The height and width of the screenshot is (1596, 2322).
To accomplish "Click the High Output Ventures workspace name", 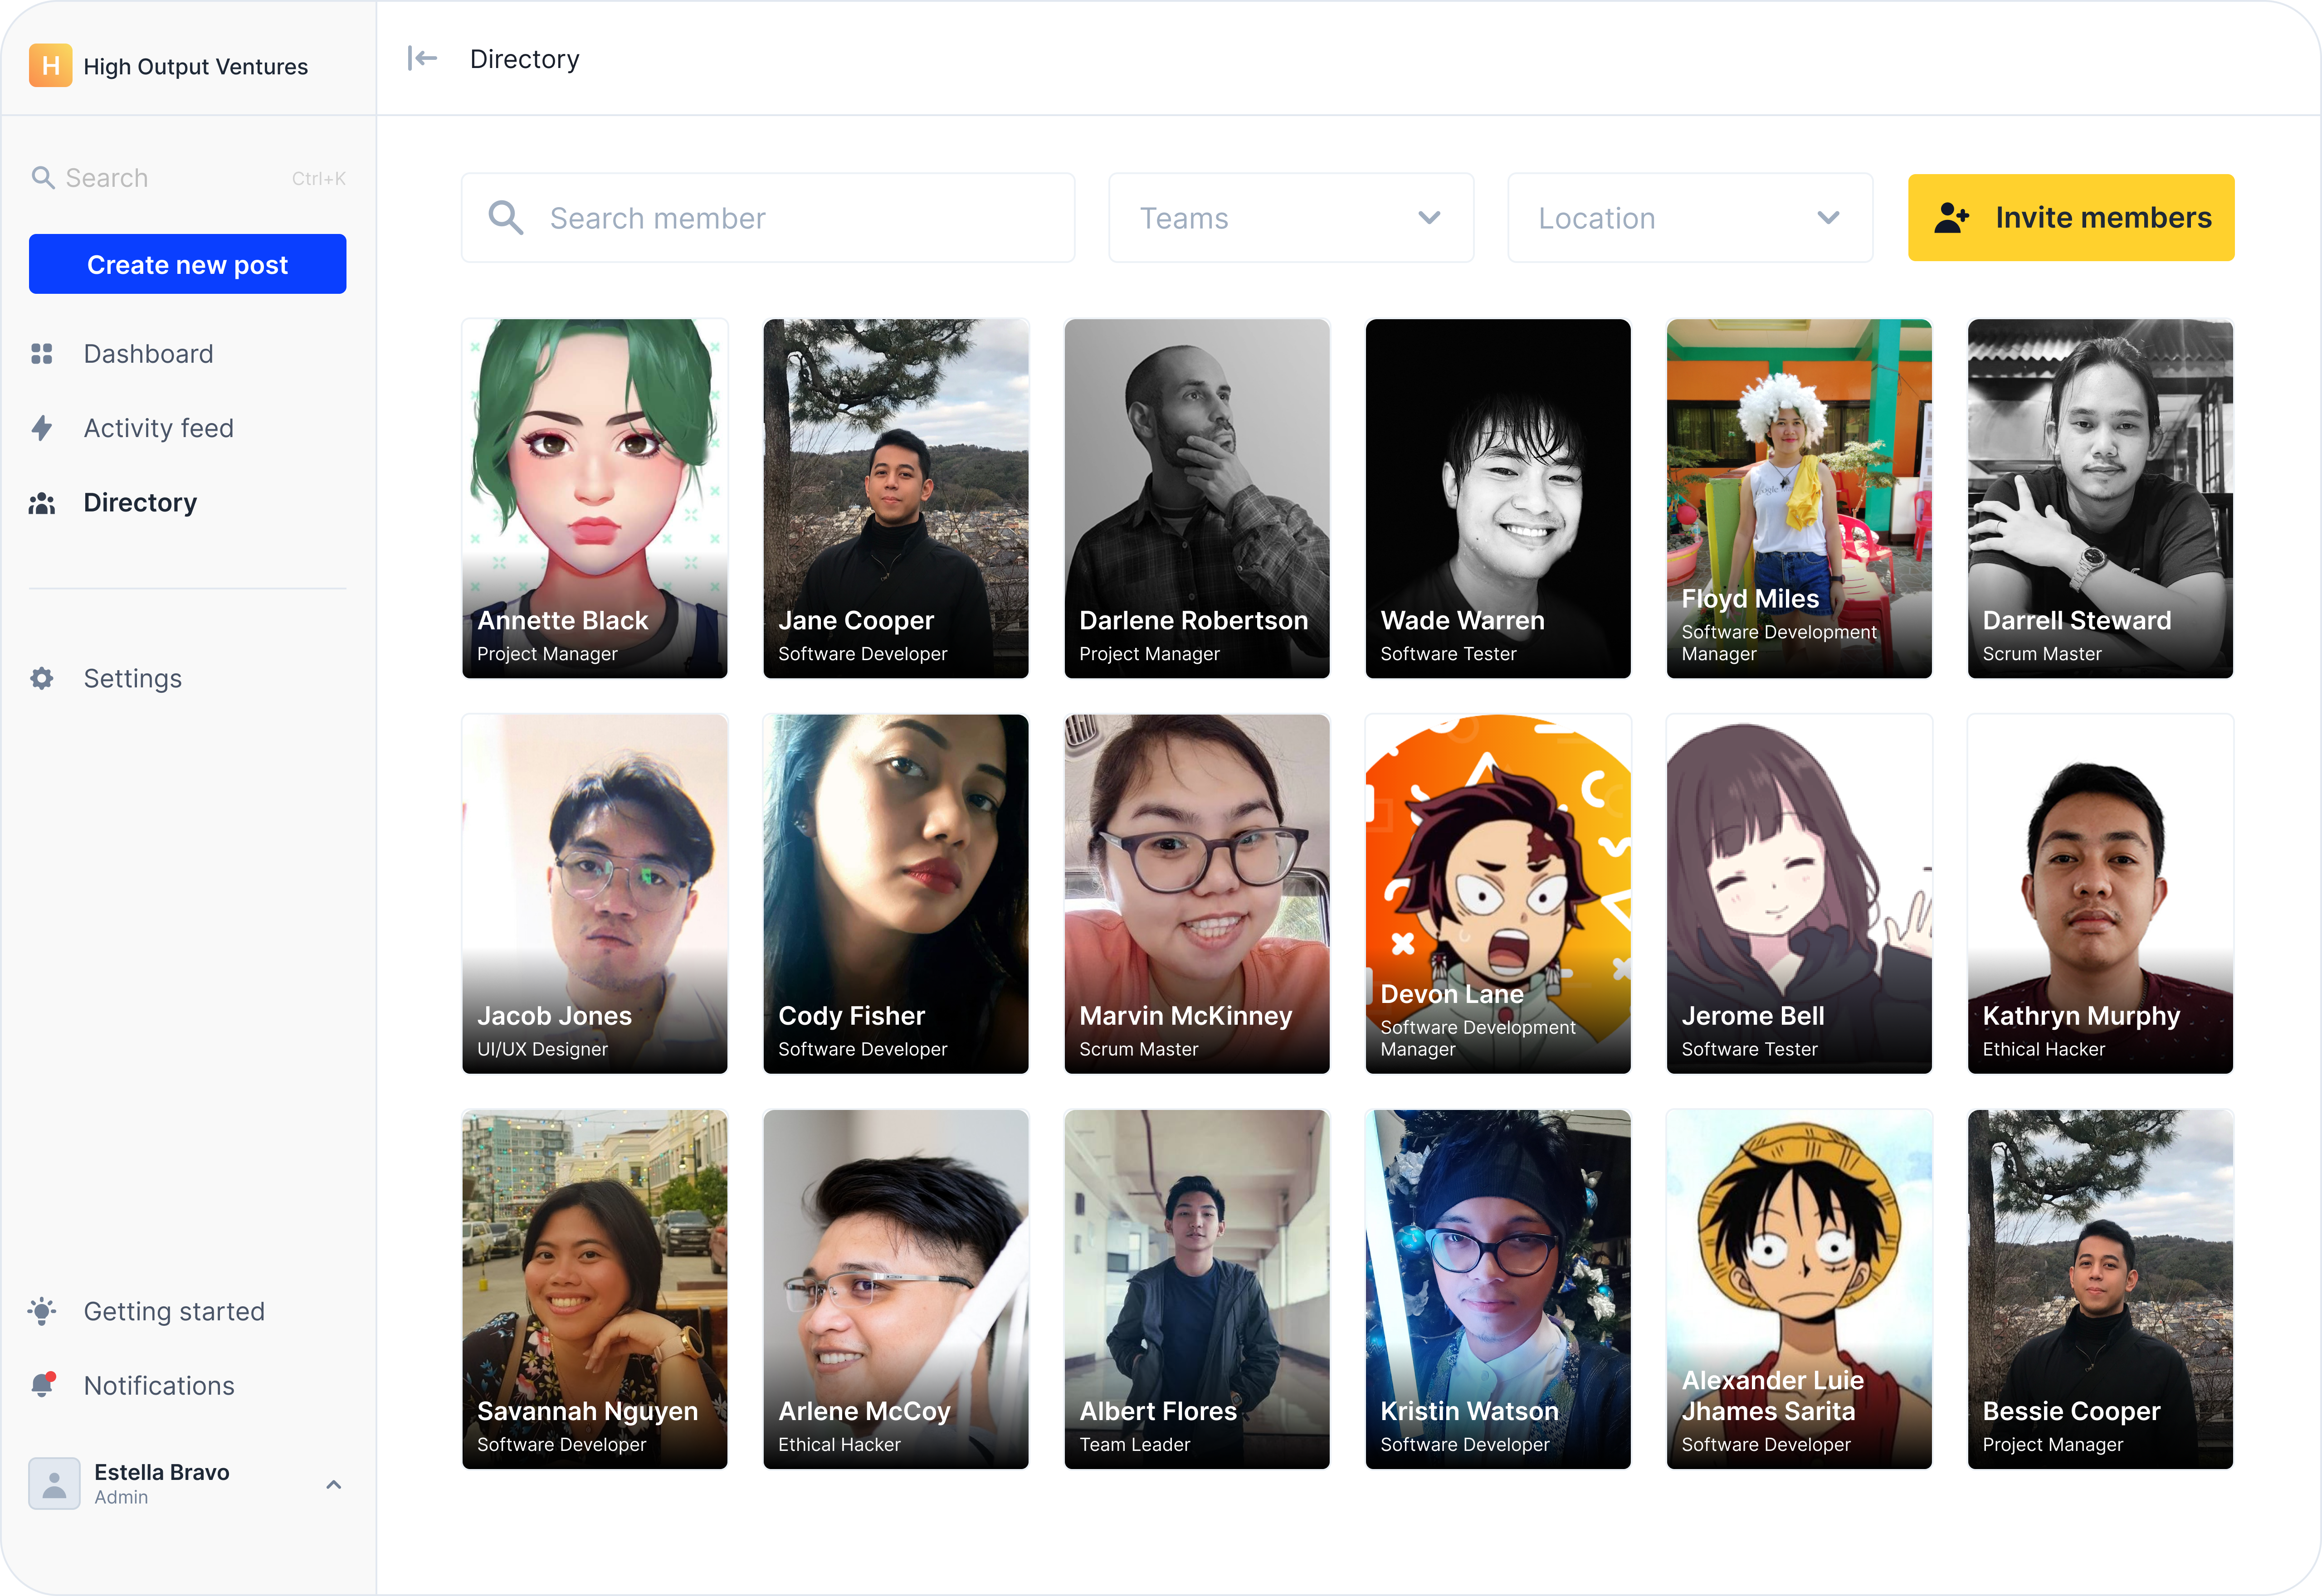I will [x=196, y=67].
